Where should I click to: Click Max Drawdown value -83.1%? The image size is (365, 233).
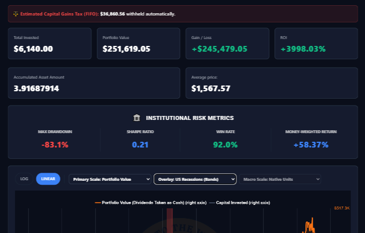55,145
